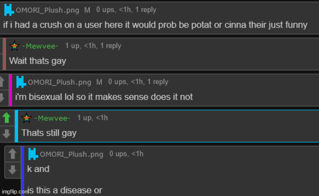Screen dimensions: 319x196
Task: Click Mewvee star icon on 'Wait thats gay'
Action: tap(15, 46)
